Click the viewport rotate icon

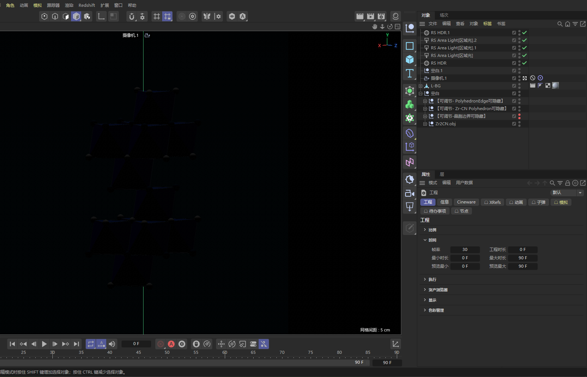point(390,27)
